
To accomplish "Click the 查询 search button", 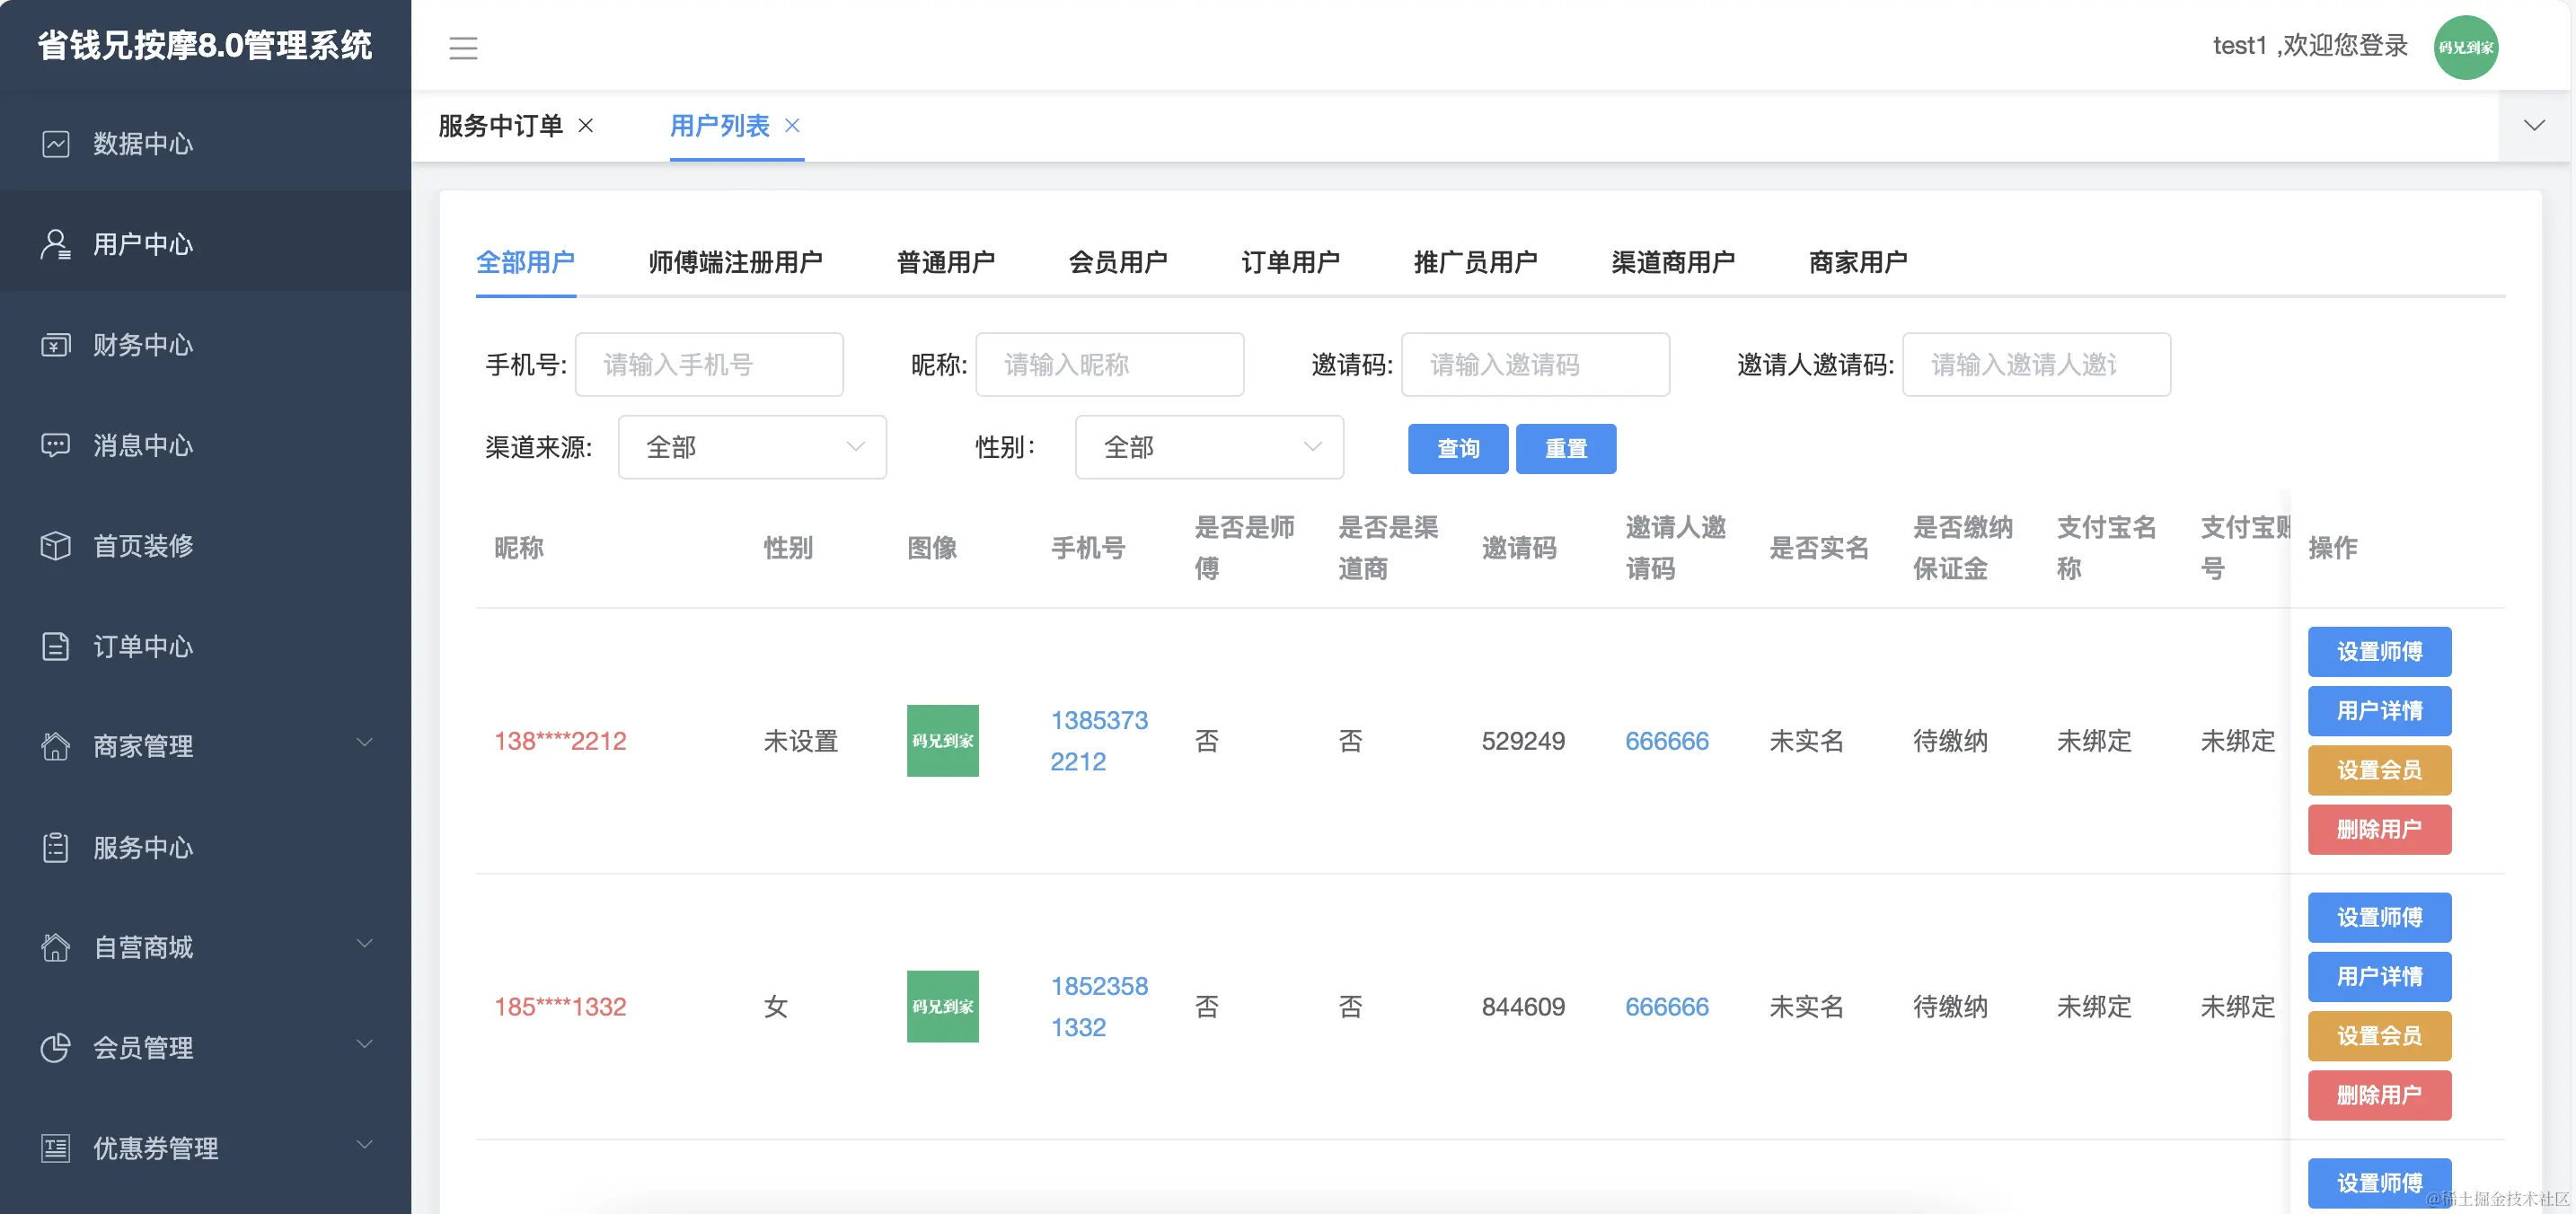I will click(x=1457, y=448).
